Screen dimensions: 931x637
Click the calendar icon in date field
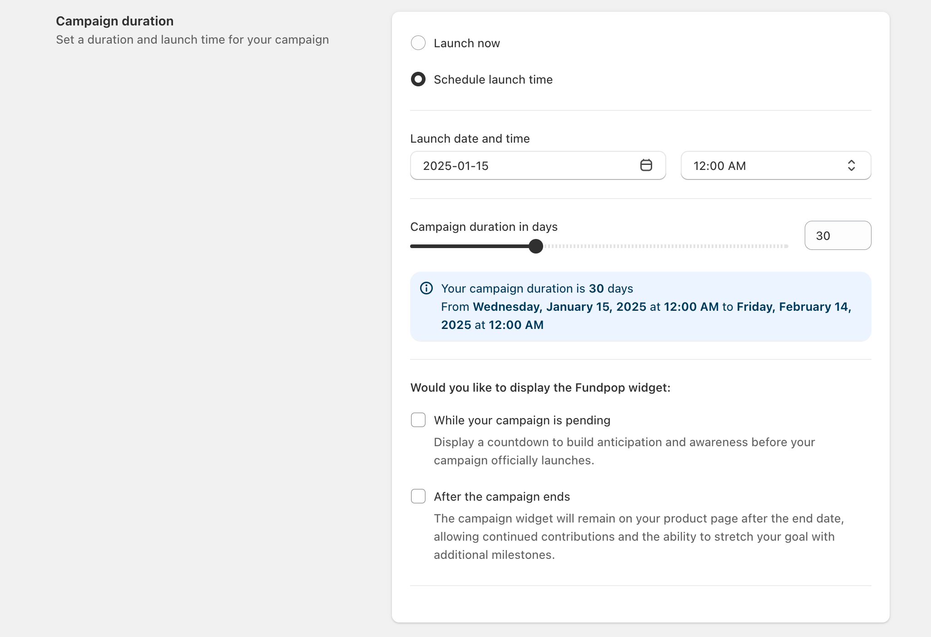[646, 165]
